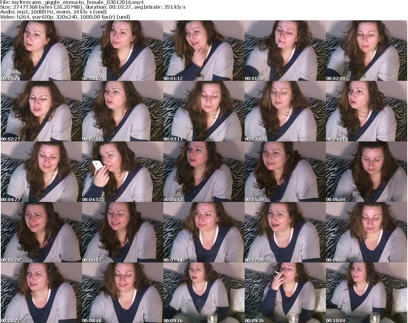Screen dimensions: 408x323
Task: Select the 00:04:27 frame
Action: pyautogui.click(x=41, y=172)
